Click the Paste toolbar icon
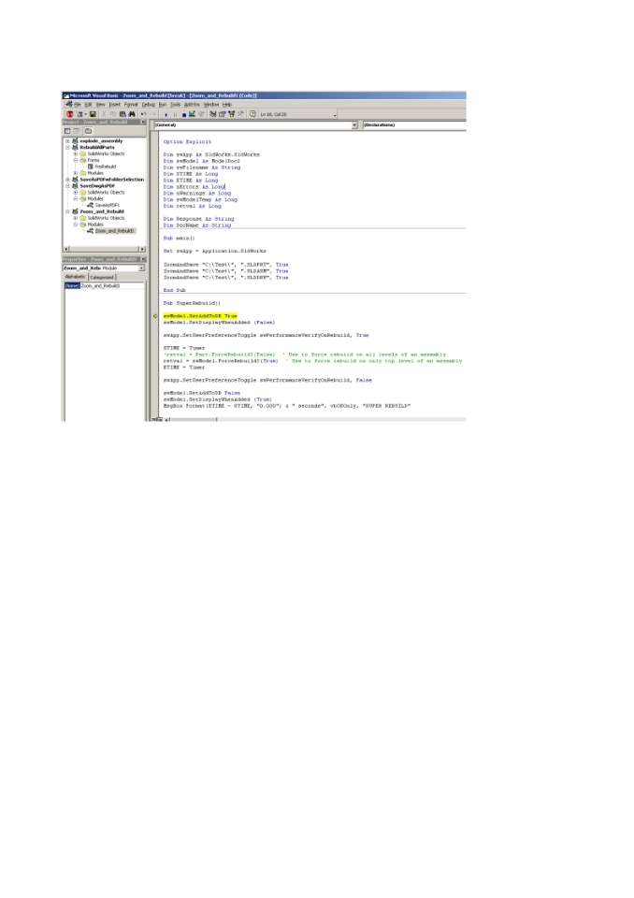 122,114
